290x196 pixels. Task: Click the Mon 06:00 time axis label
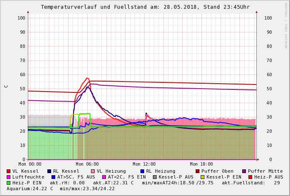pos(87,164)
